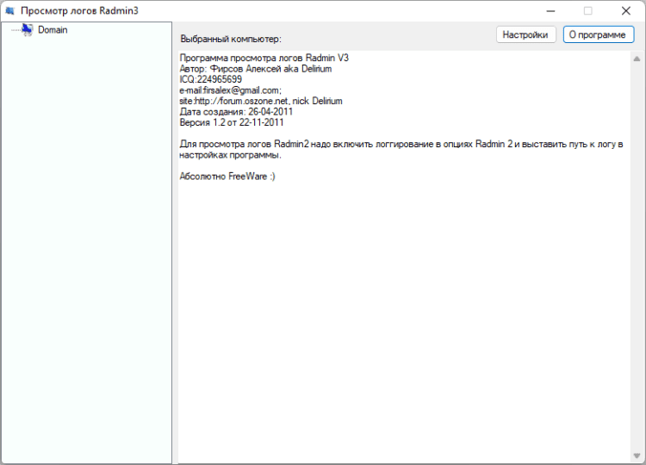Click the author line 'Автор: Фирсов Алексей aka Delirium'
The width and height of the screenshot is (646, 465).
[256, 69]
